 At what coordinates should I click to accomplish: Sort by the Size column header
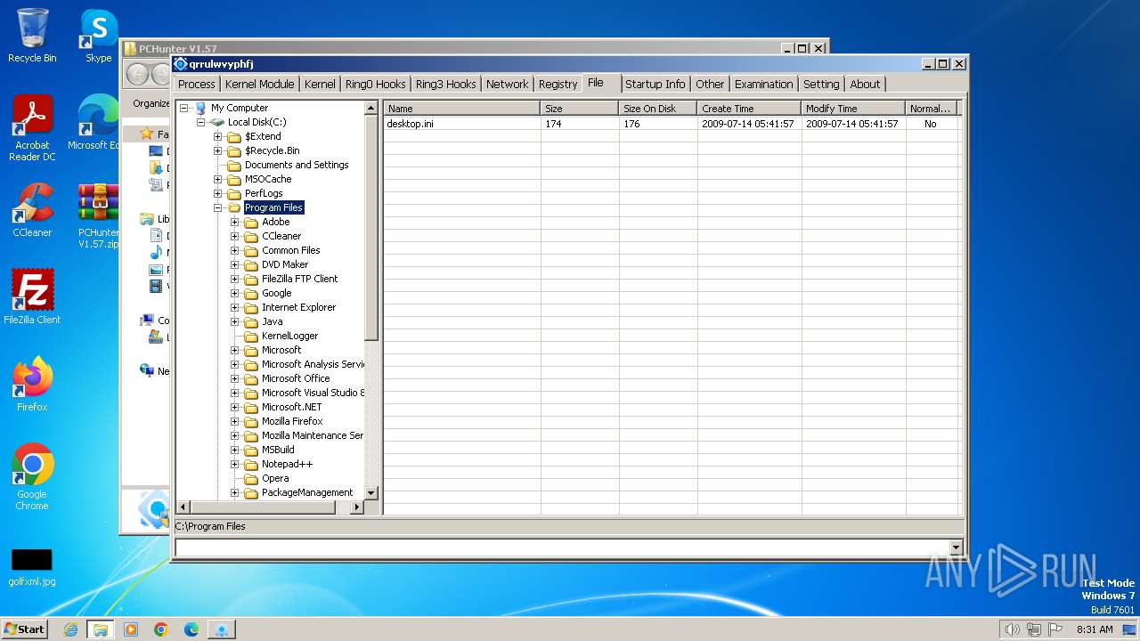580,108
